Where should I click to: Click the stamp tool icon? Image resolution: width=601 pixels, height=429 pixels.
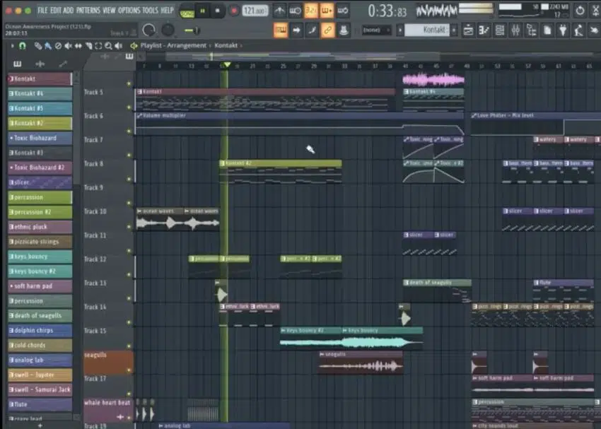coord(344,30)
